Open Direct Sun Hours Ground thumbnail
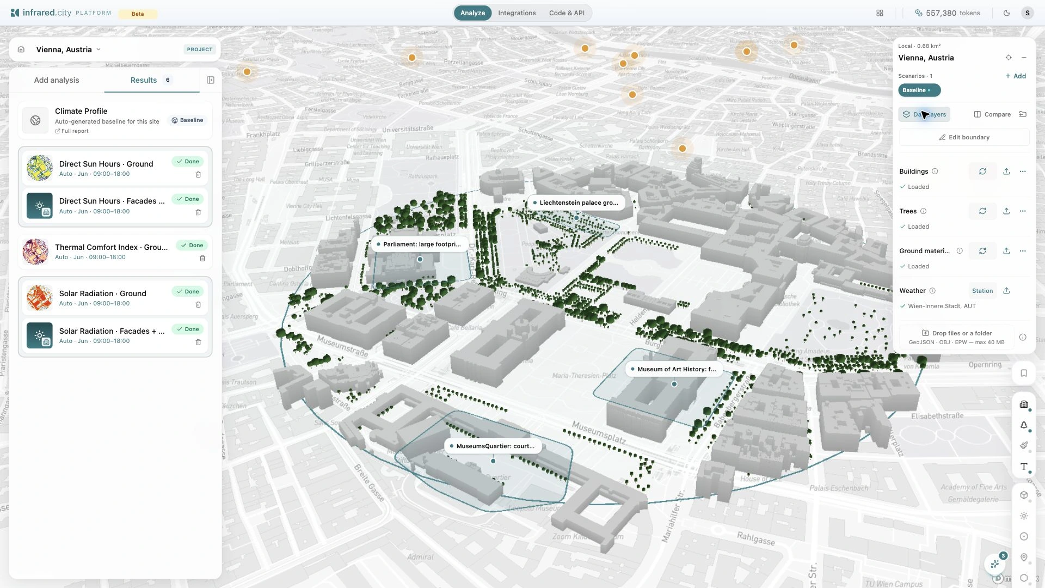This screenshot has width=1045, height=588. [40, 168]
